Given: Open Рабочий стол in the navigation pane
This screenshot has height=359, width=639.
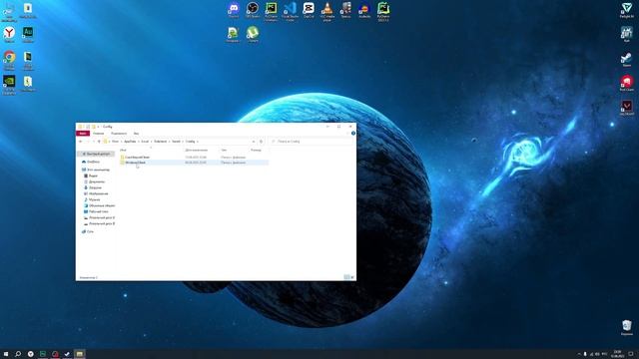Looking at the screenshot, I should click(96, 211).
